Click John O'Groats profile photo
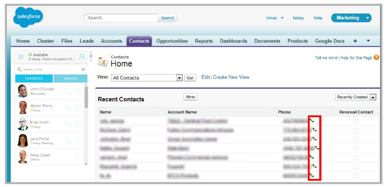This screenshot has height=187, width=387. click(22, 91)
